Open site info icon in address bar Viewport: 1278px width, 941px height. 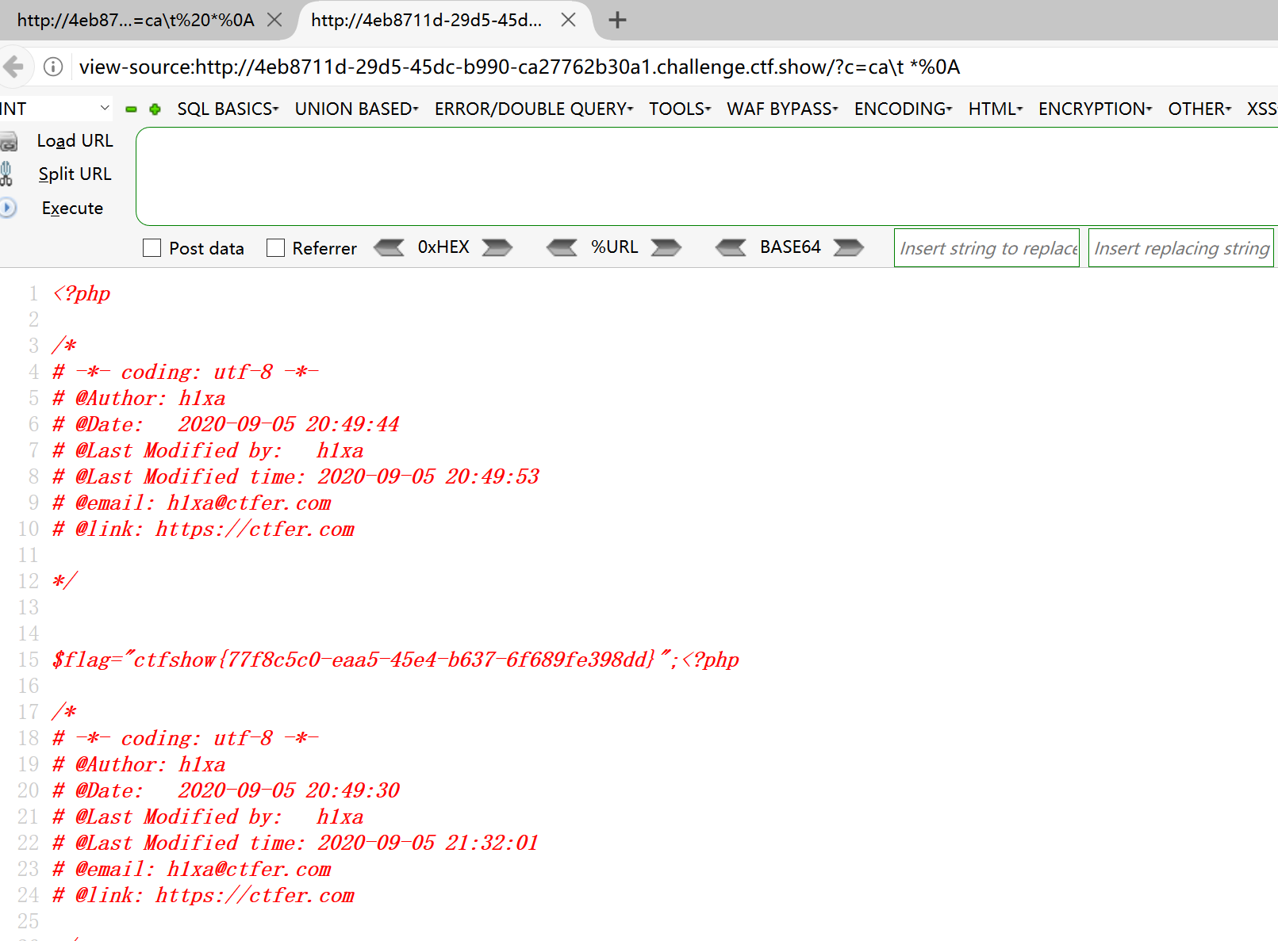pos(53,67)
